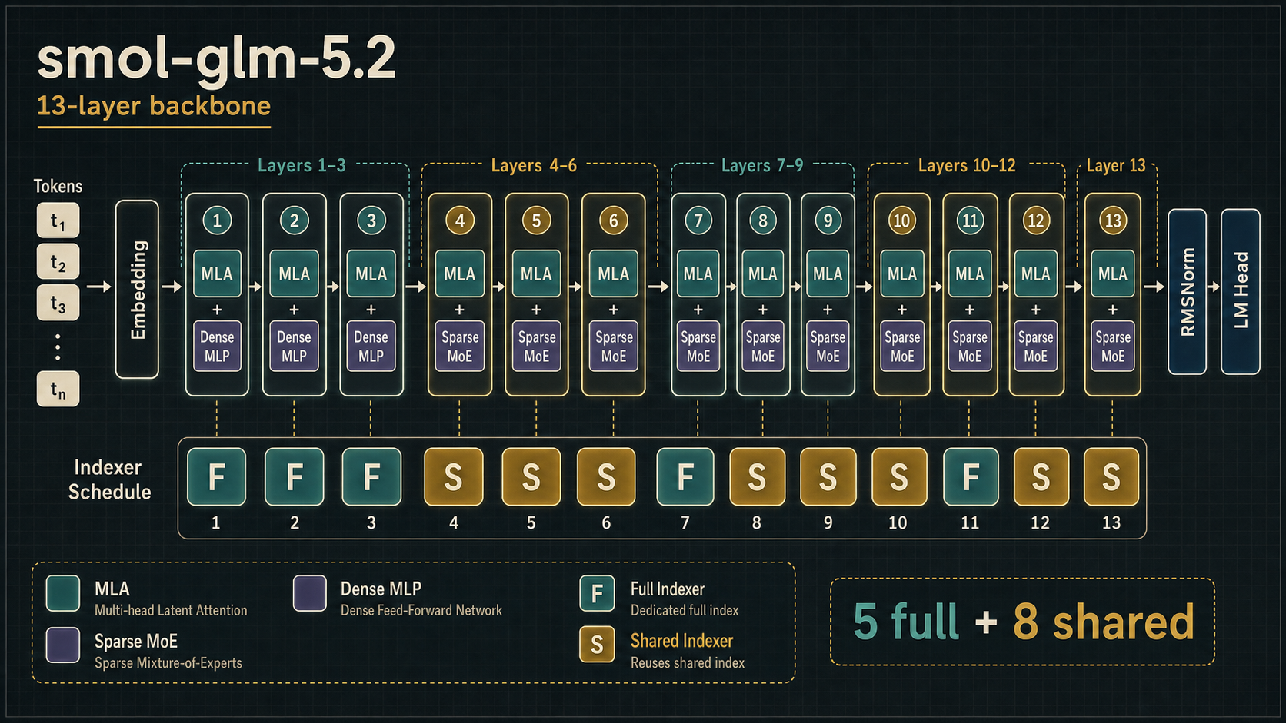This screenshot has height=723, width=1286.
Task: Click the 'Layer 13' group label
Action: click(1116, 165)
